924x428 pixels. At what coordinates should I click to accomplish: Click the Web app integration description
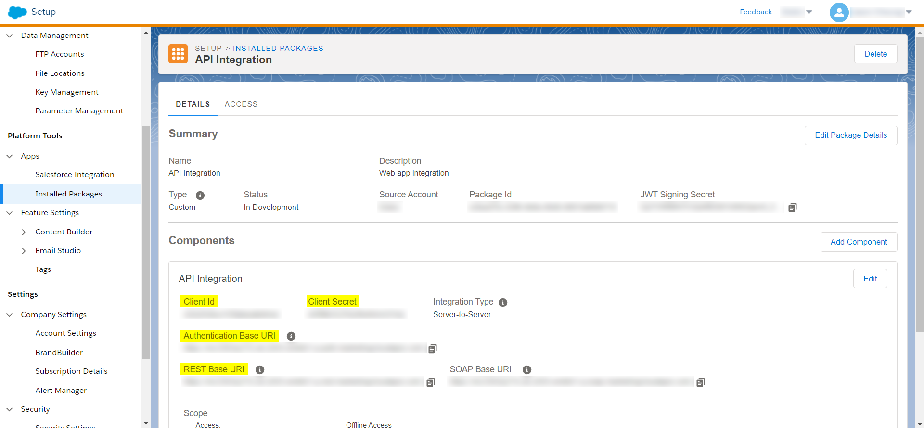point(414,173)
